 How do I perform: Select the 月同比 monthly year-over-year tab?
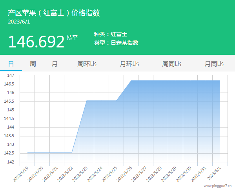pyautogui.click(x=214, y=64)
